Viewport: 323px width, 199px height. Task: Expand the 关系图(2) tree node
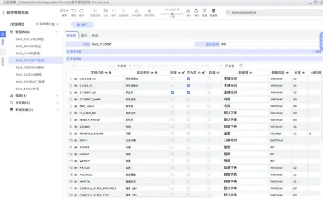tap(58, 103)
